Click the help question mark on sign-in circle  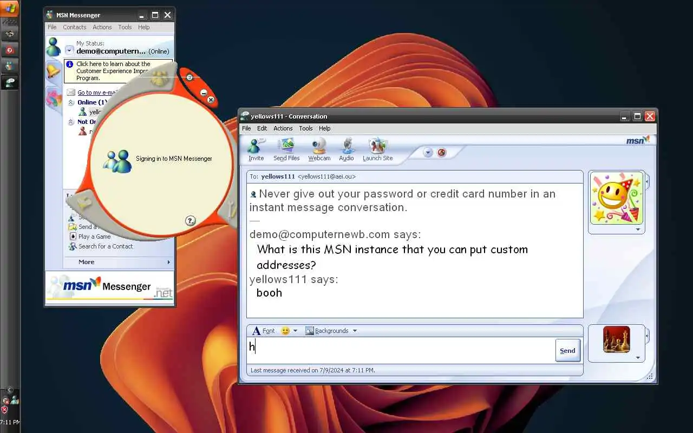click(x=190, y=220)
